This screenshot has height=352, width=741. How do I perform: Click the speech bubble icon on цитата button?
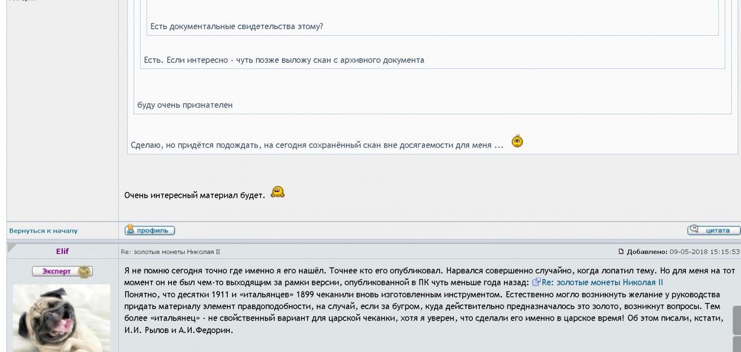pos(694,228)
